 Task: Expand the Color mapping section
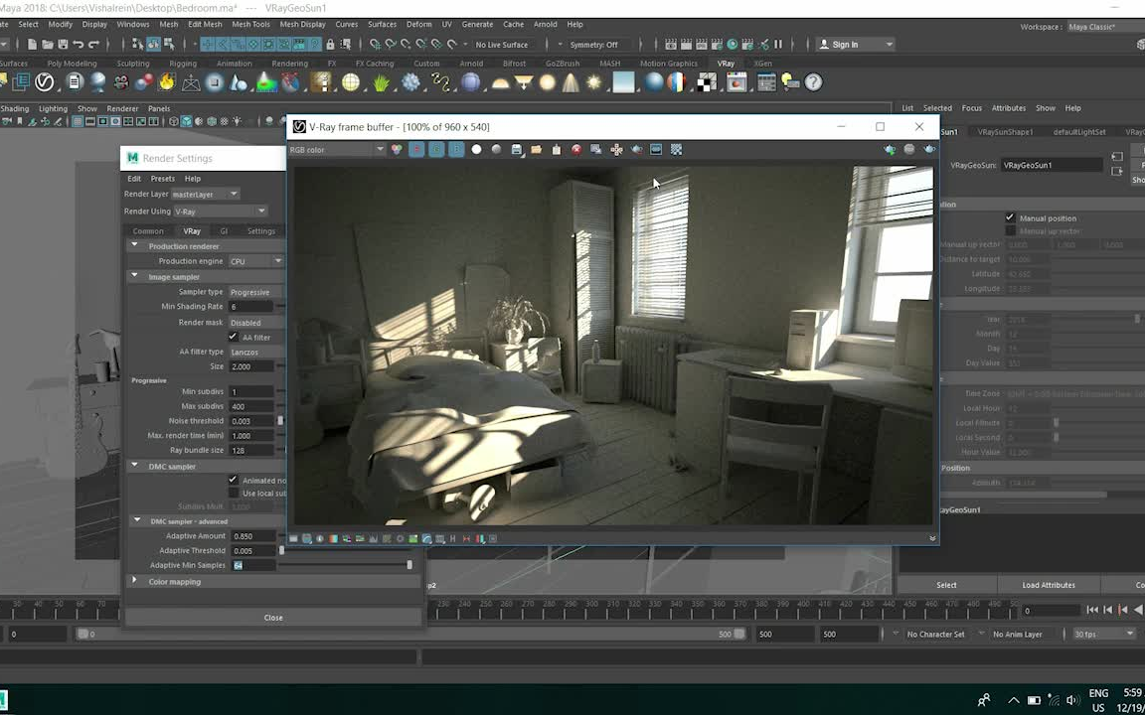(x=134, y=582)
